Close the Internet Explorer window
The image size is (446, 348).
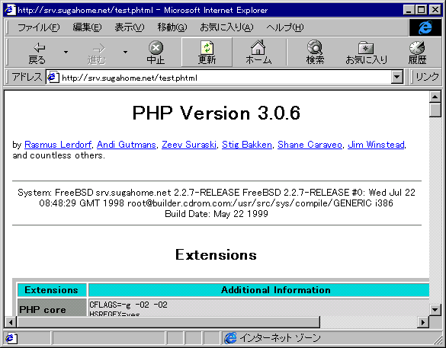[435, 10]
